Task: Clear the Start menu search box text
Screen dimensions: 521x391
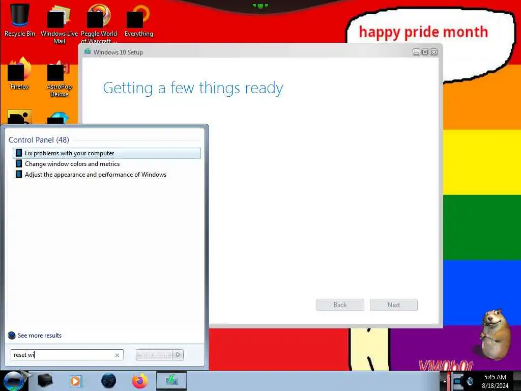Action: [117, 355]
